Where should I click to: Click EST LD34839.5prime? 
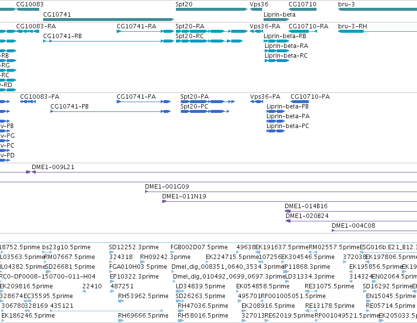point(200,286)
